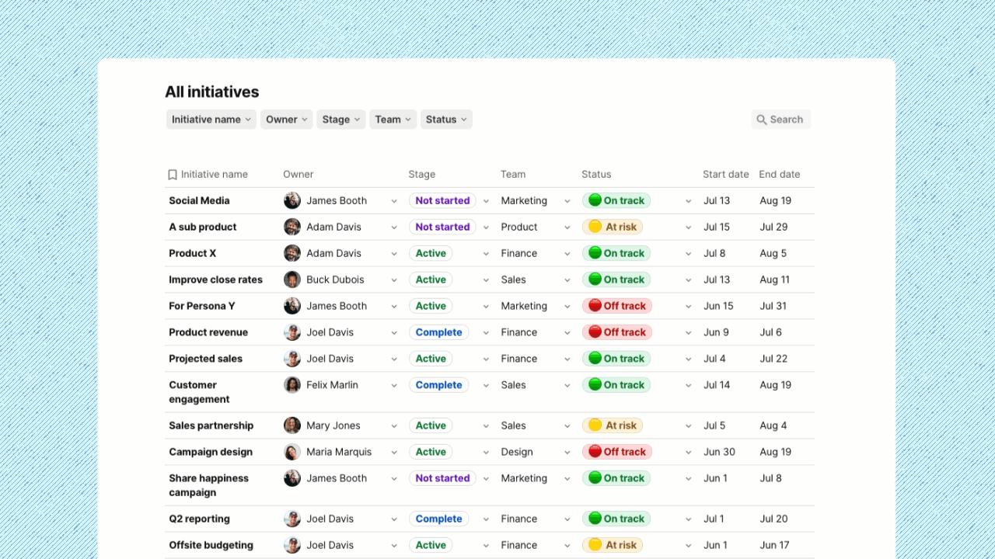Click the Complete tag in Product revenue row
The image size is (995, 559).
coord(438,332)
